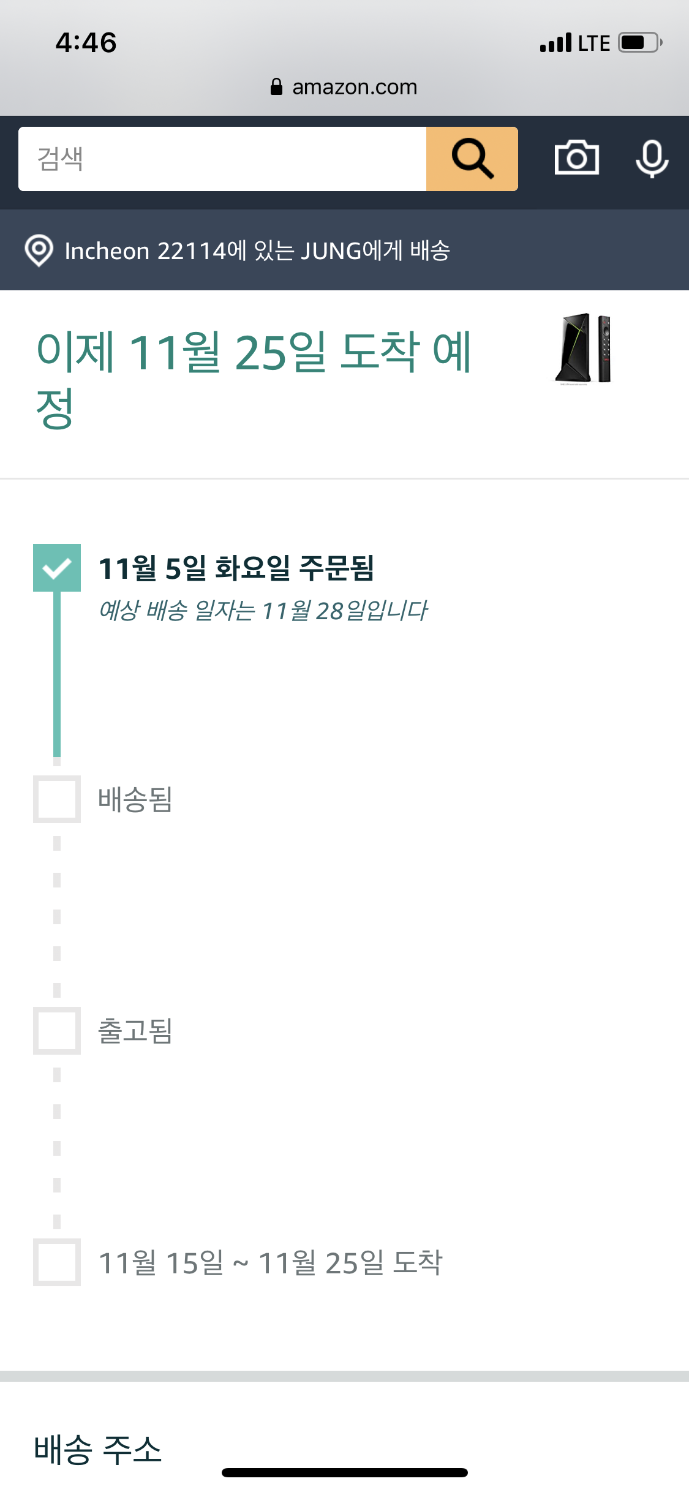The height and width of the screenshot is (1492, 689).
Task: Click the 11월 15일 ~ 25일 도착 checkbox
Action: (x=56, y=1262)
